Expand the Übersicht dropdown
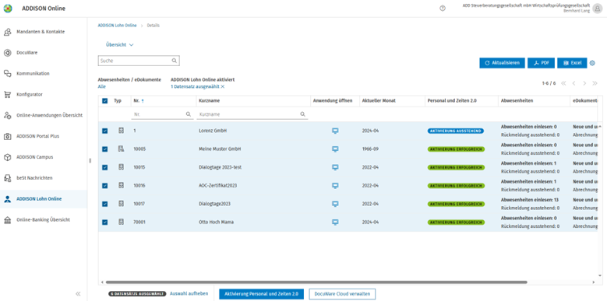The image size is (607, 301). (x=120, y=45)
